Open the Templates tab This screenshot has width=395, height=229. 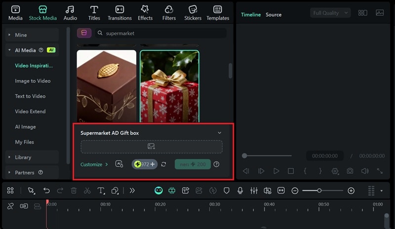click(x=218, y=13)
